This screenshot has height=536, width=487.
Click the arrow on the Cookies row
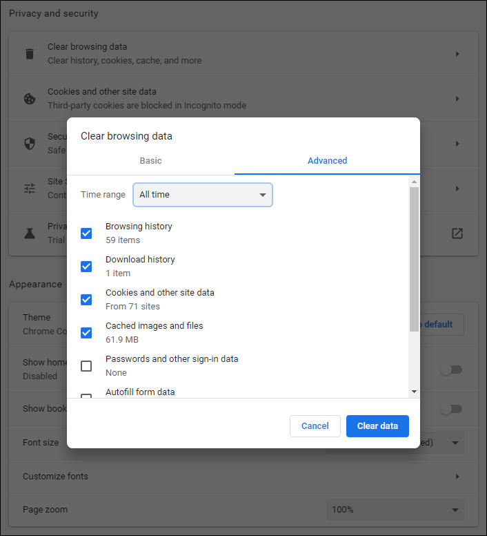457,99
